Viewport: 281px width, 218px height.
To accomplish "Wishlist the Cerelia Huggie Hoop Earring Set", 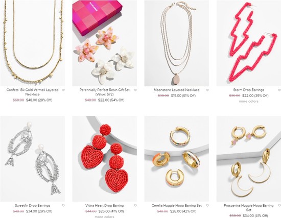I will click(x=207, y=206).
